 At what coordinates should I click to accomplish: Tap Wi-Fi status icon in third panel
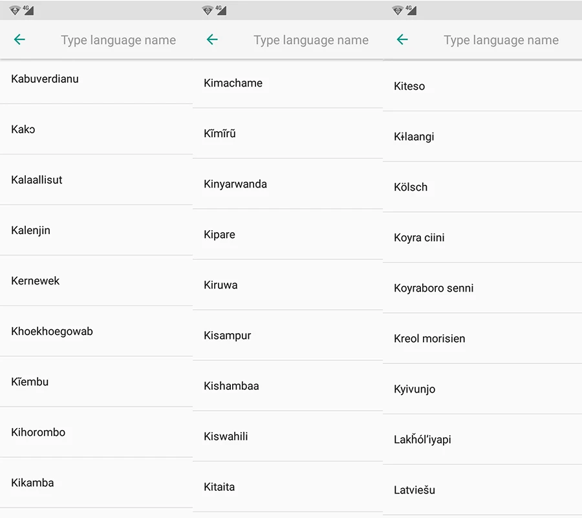point(398,10)
